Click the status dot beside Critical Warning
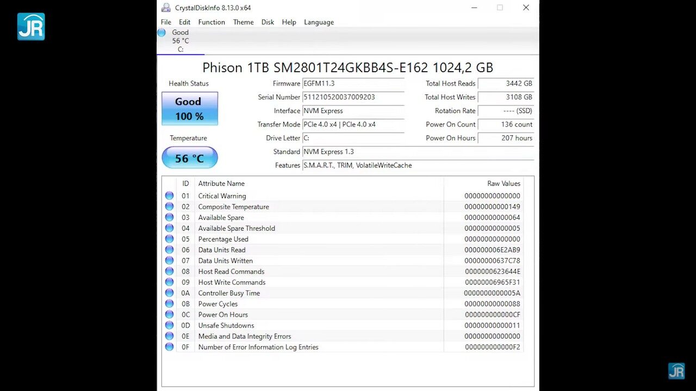This screenshot has width=696, height=391. [x=169, y=195]
